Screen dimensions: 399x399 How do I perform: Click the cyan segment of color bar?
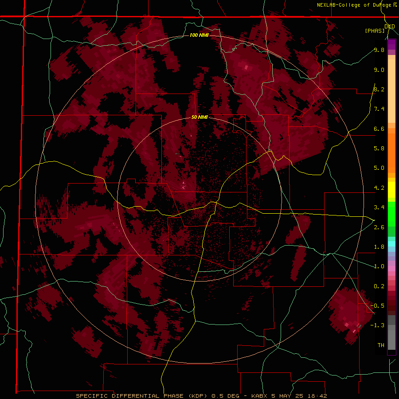tap(391, 243)
